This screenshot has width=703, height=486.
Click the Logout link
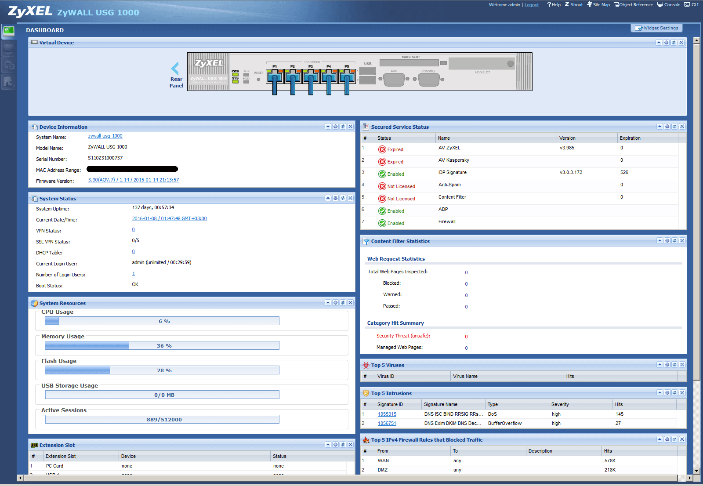tap(532, 5)
